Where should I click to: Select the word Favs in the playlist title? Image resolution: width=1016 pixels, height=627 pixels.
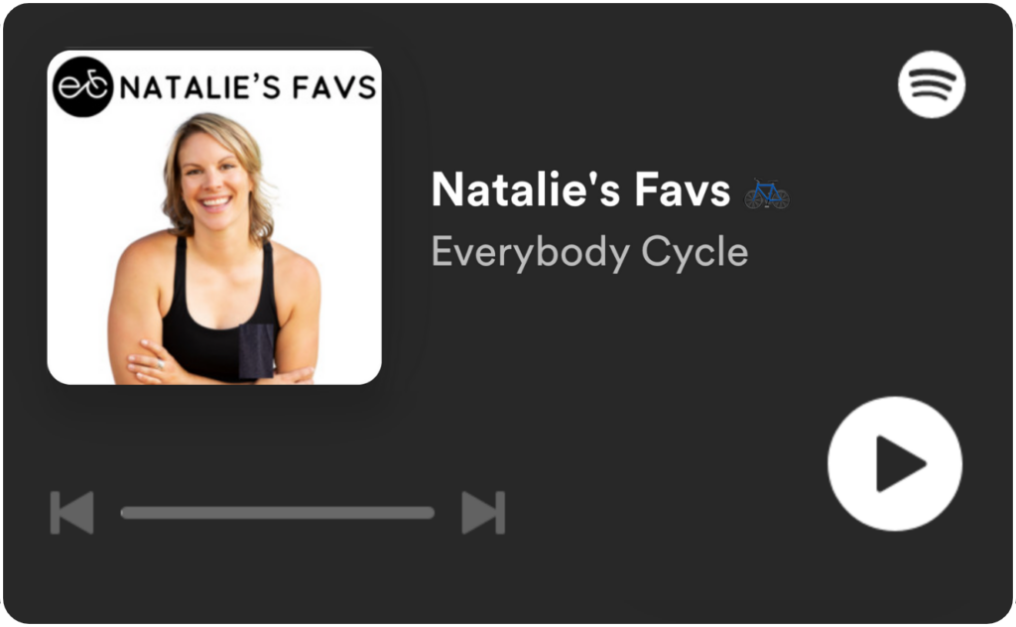point(683,189)
